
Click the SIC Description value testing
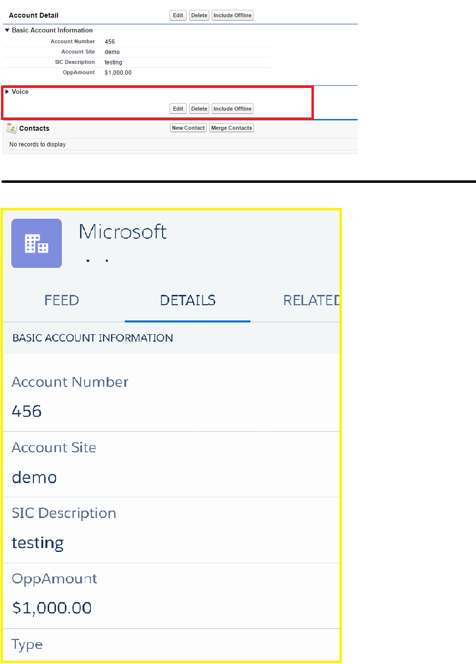[38, 543]
